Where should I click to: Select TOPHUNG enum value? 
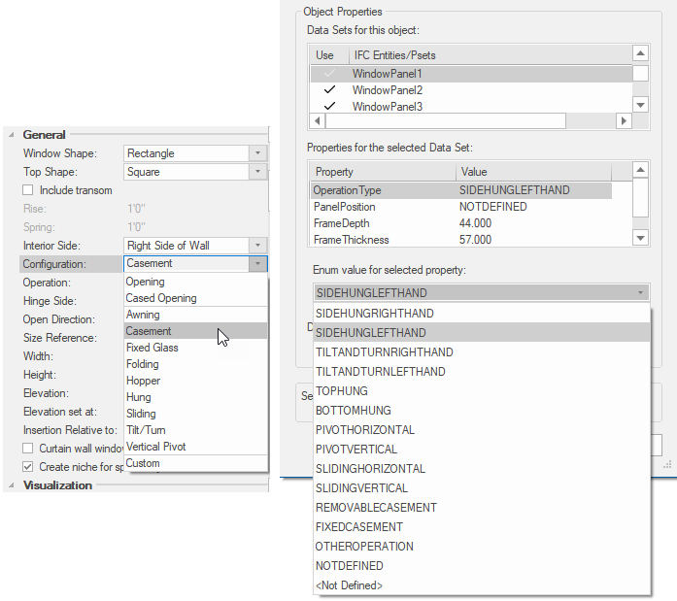pos(342,390)
